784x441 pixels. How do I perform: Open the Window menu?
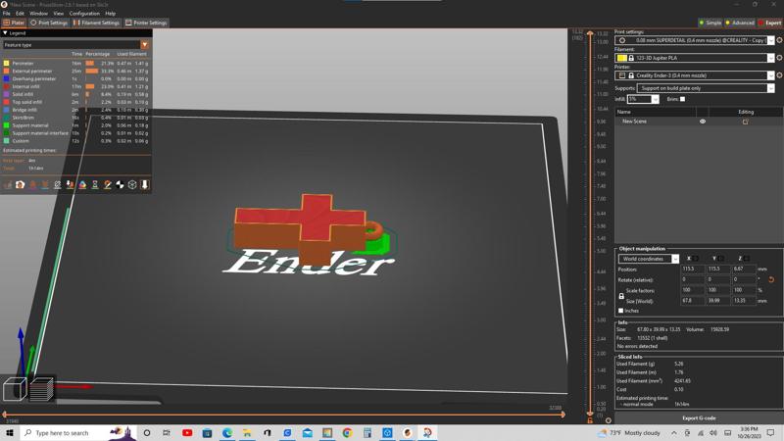(38, 14)
